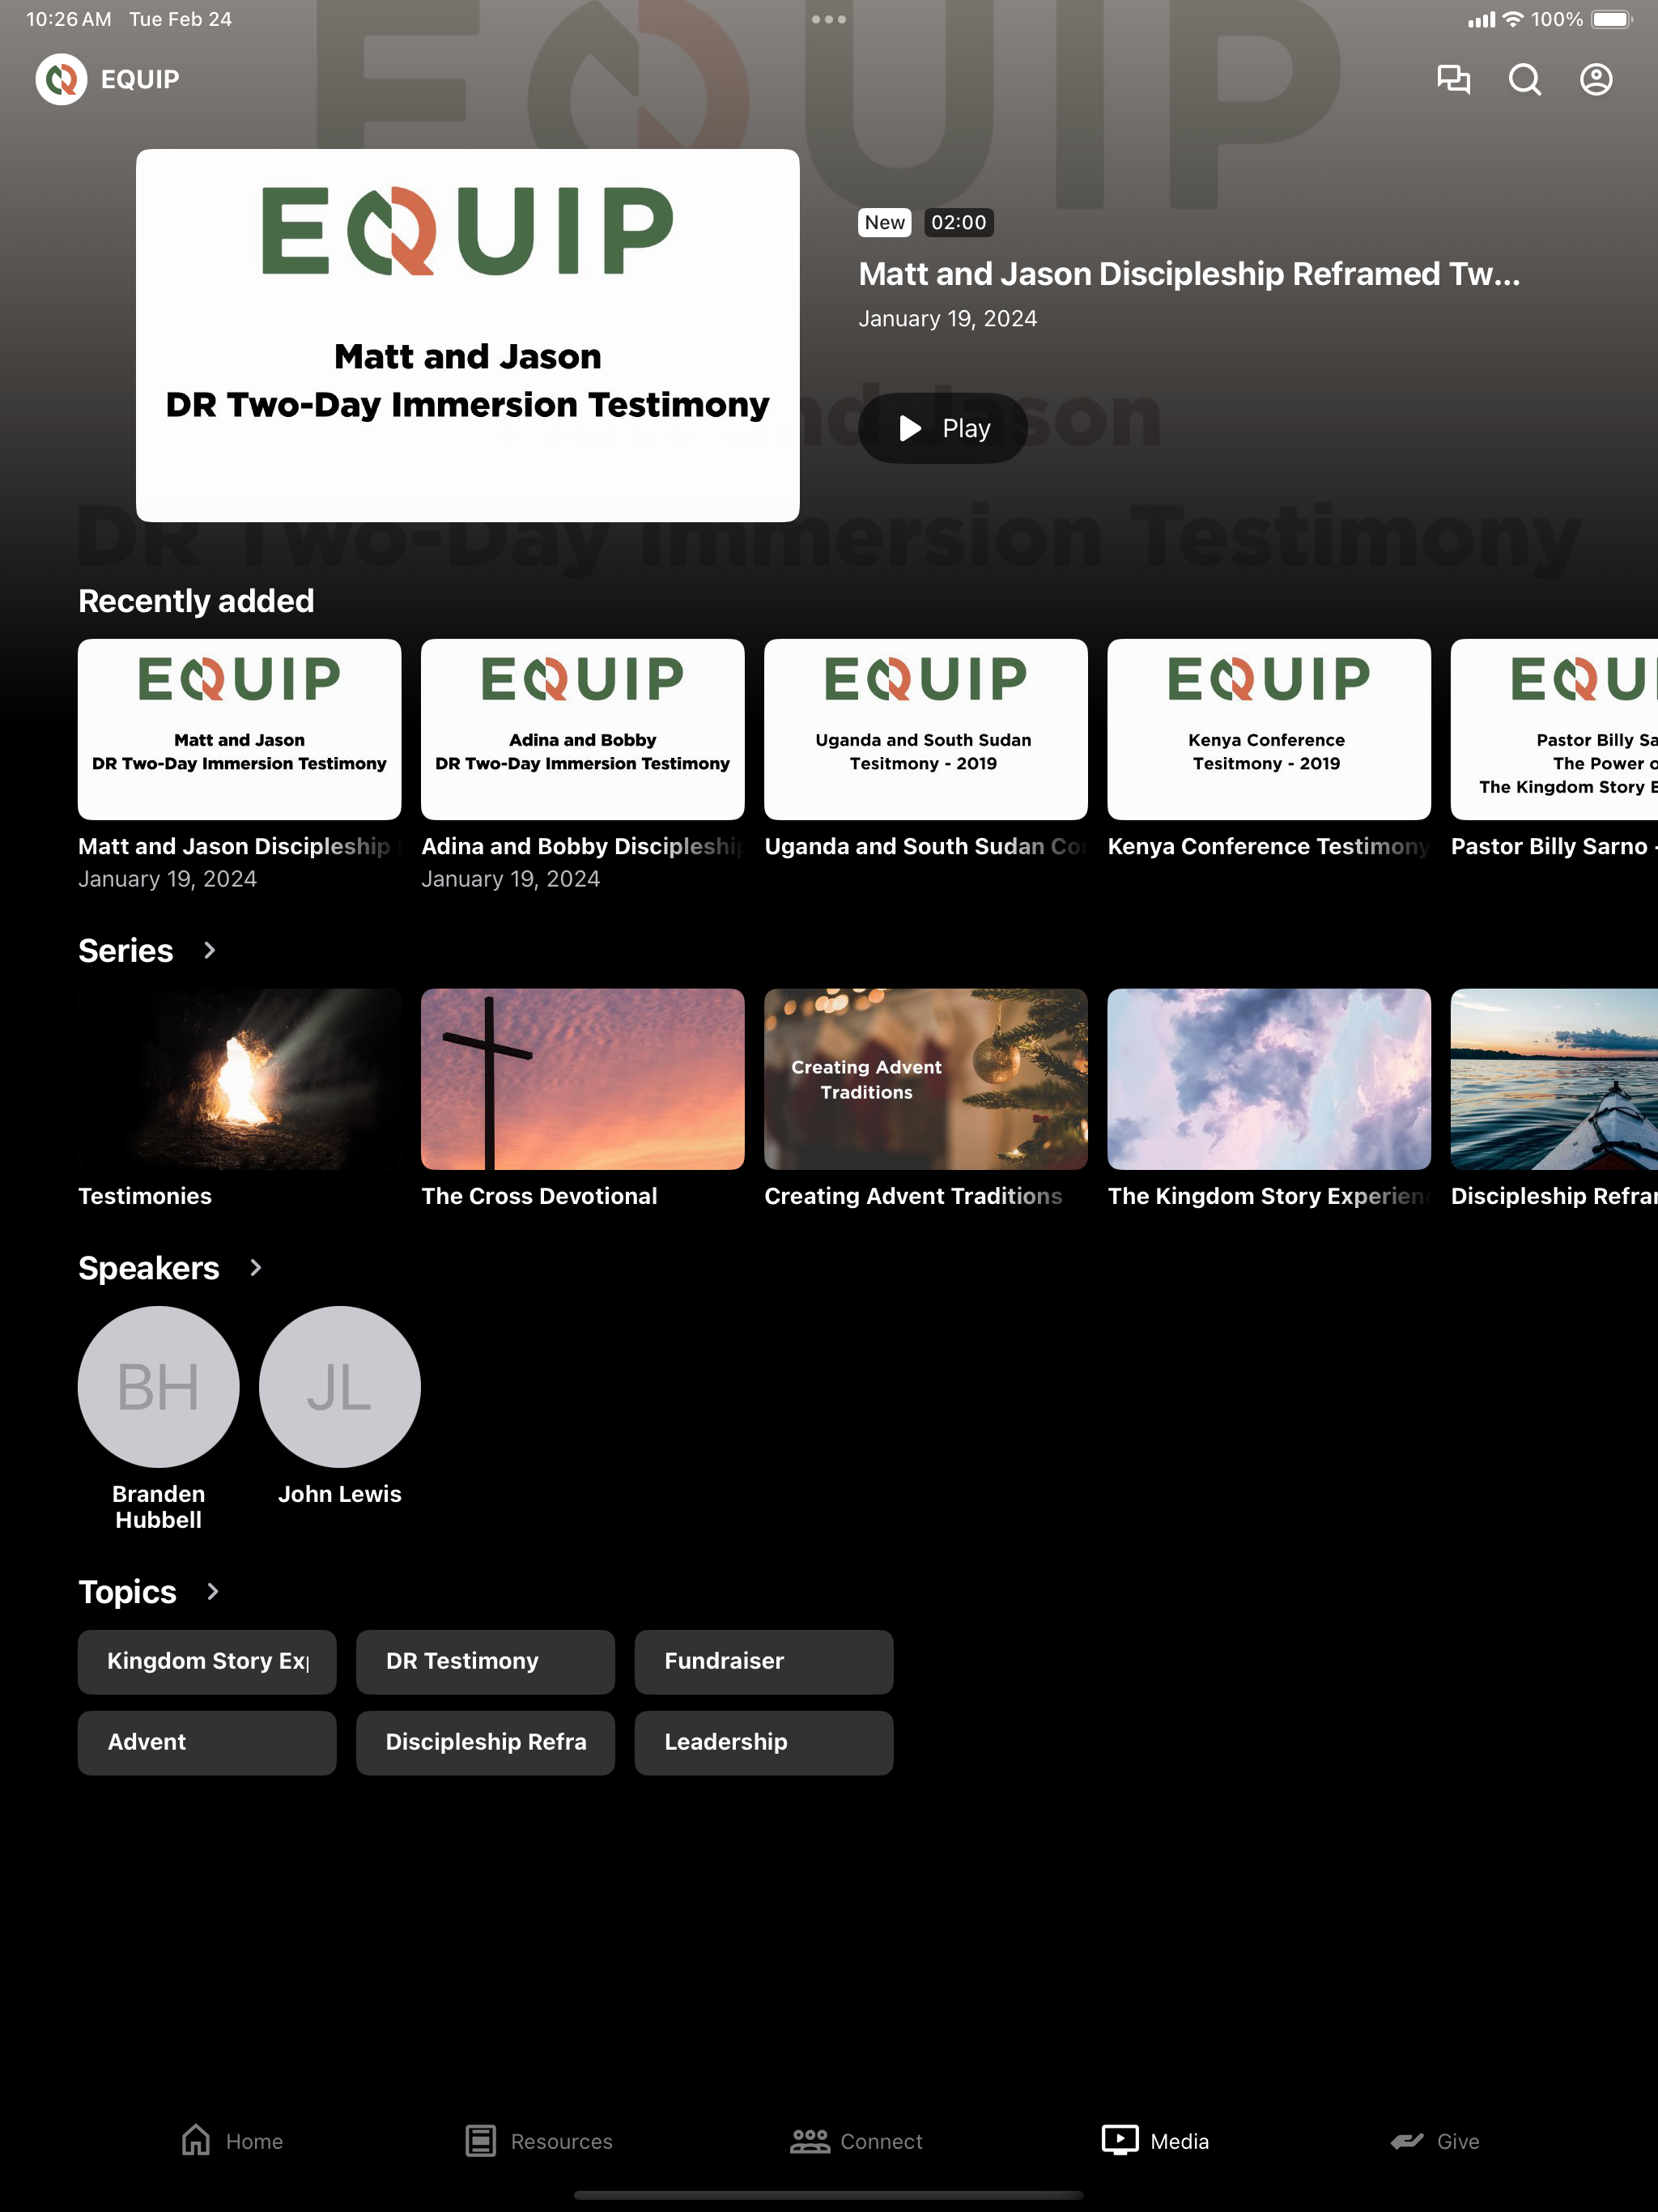Open Kenya Conference testimony thumbnail
The width and height of the screenshot is (1658, 2212).
1269,729
